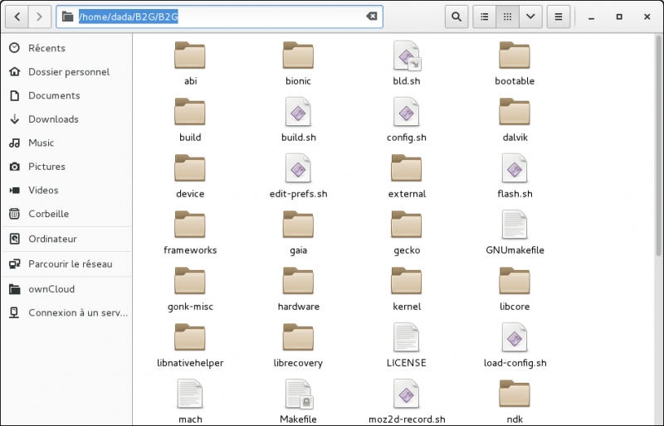
Task: Select the gonk-misc folder icon
Action: (x=190, y=280)
